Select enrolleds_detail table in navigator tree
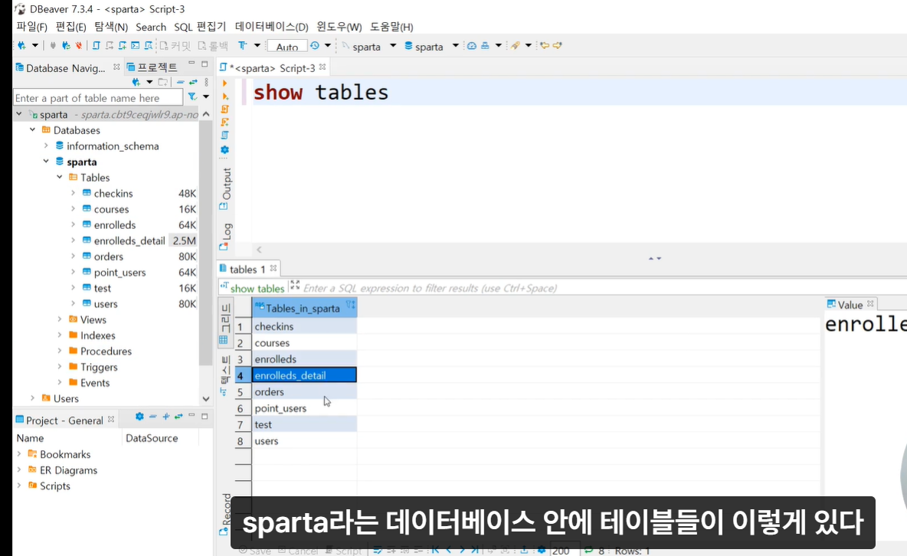The width and height of the screenshot is (907, 556). tap(129, 240)
